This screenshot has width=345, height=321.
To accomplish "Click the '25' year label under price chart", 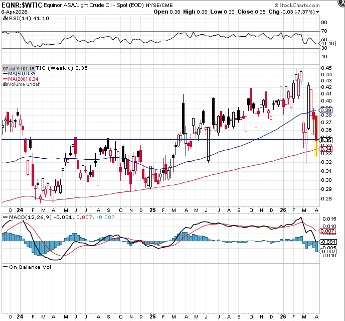I will [x=152, y=210].
